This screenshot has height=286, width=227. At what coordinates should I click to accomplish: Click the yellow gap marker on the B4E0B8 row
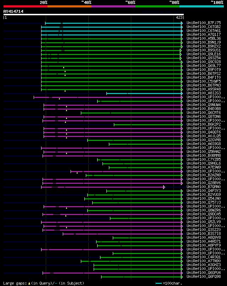[x=67, y=110]
